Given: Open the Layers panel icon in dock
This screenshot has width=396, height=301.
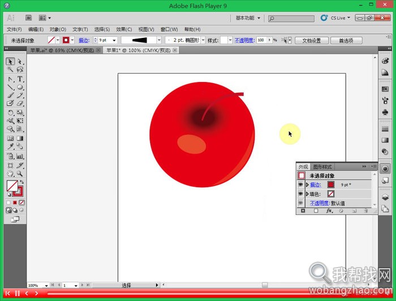Looking at the screenshot, I should pyautogui.click(x=385, y=197).
